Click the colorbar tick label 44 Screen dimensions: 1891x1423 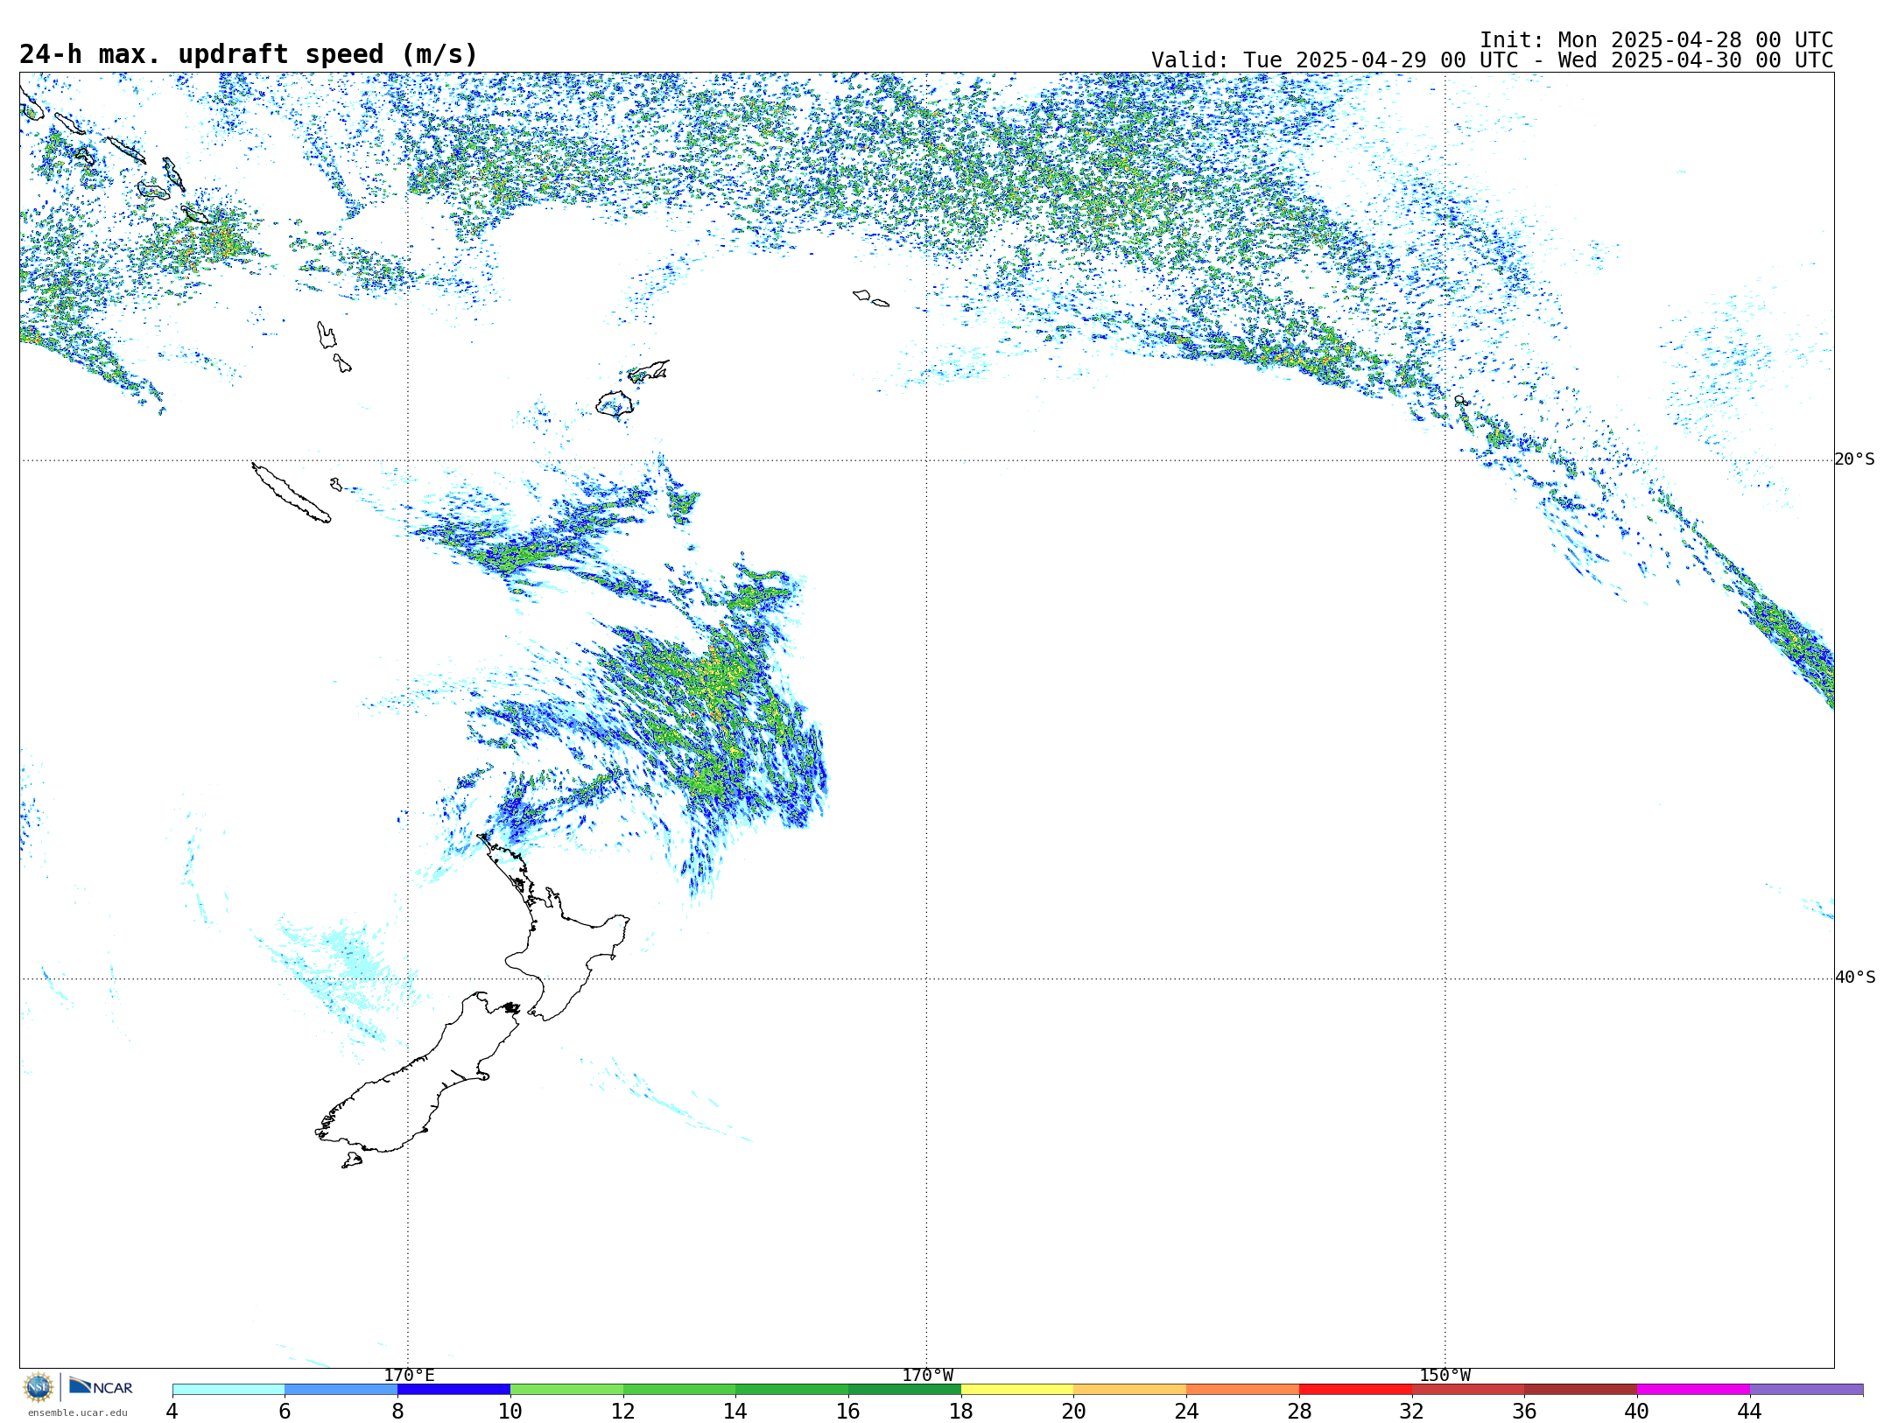1750,1411
